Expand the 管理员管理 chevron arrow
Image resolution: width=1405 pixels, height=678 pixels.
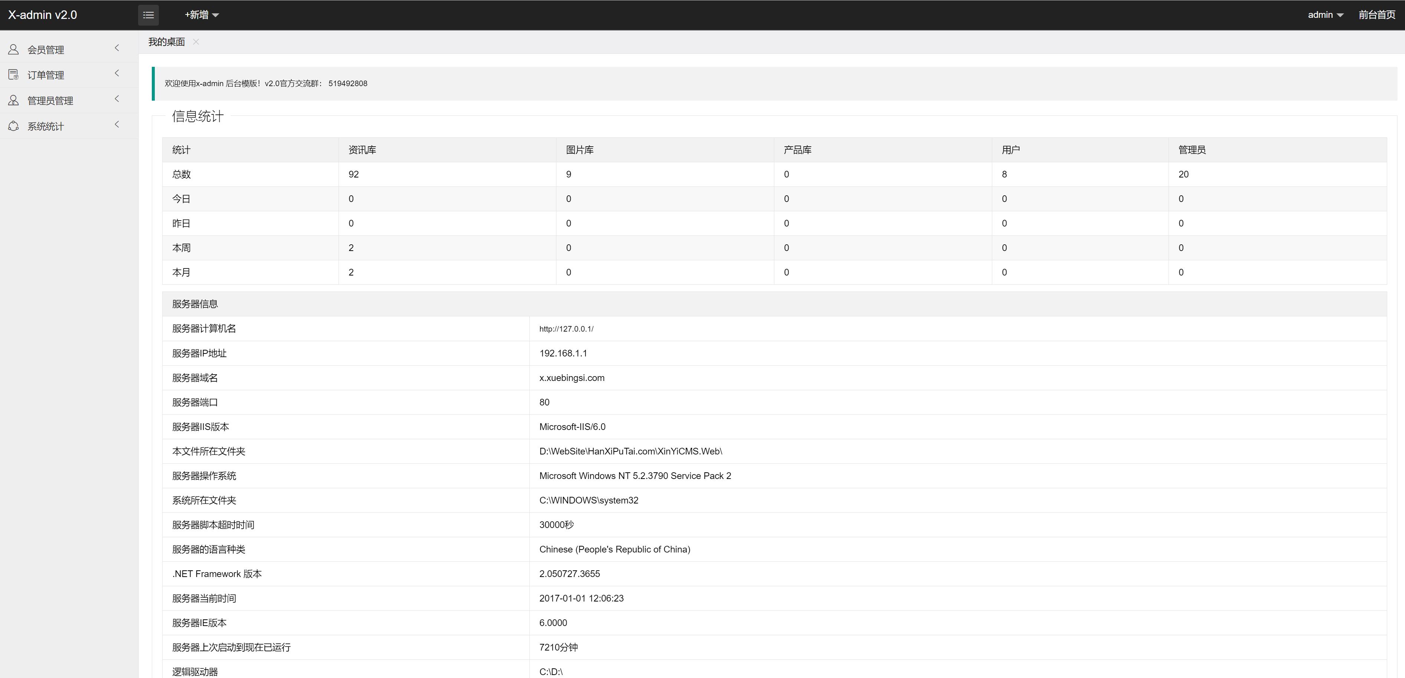click(117, 99)
